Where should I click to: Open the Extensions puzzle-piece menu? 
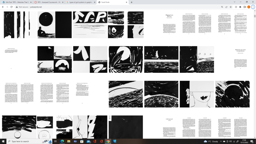coord(240,7)
